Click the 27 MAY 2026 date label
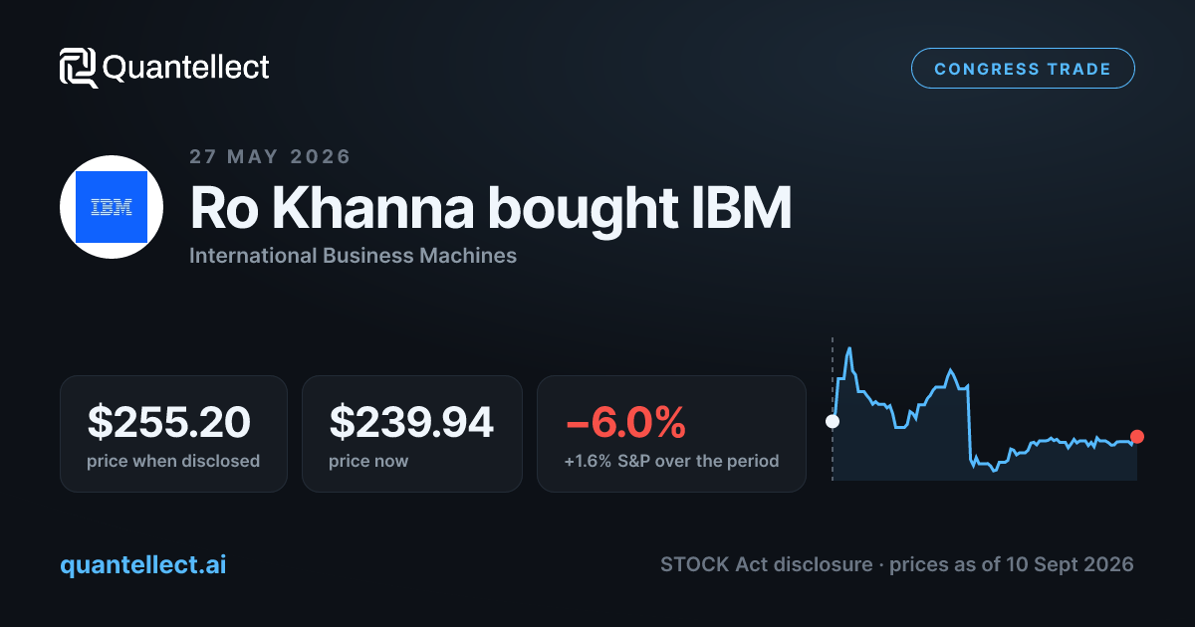 pyautogui.click(x=270, y=156)
